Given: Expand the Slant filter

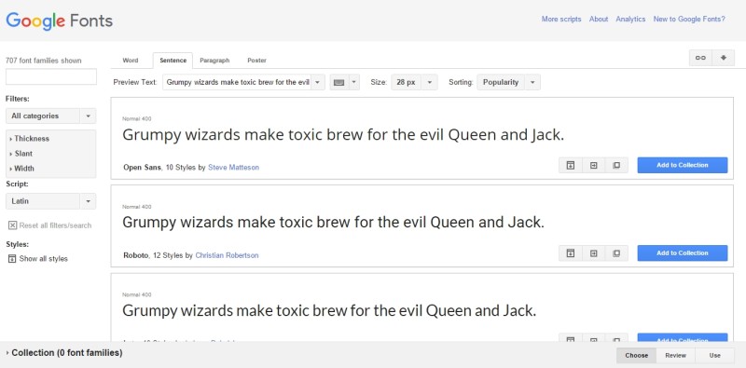Looking at the screenshot, I should (21, 154).
